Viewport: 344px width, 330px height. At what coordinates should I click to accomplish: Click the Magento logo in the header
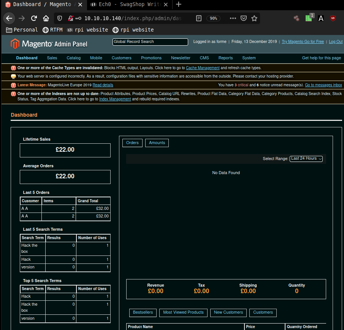tap(49, 44)
